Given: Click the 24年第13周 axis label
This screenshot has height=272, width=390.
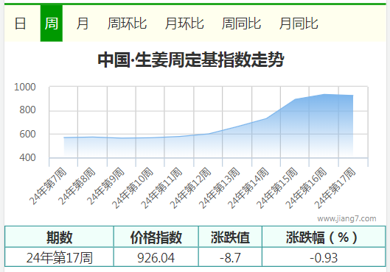Looking at the screenshot, I should (220, 188).
